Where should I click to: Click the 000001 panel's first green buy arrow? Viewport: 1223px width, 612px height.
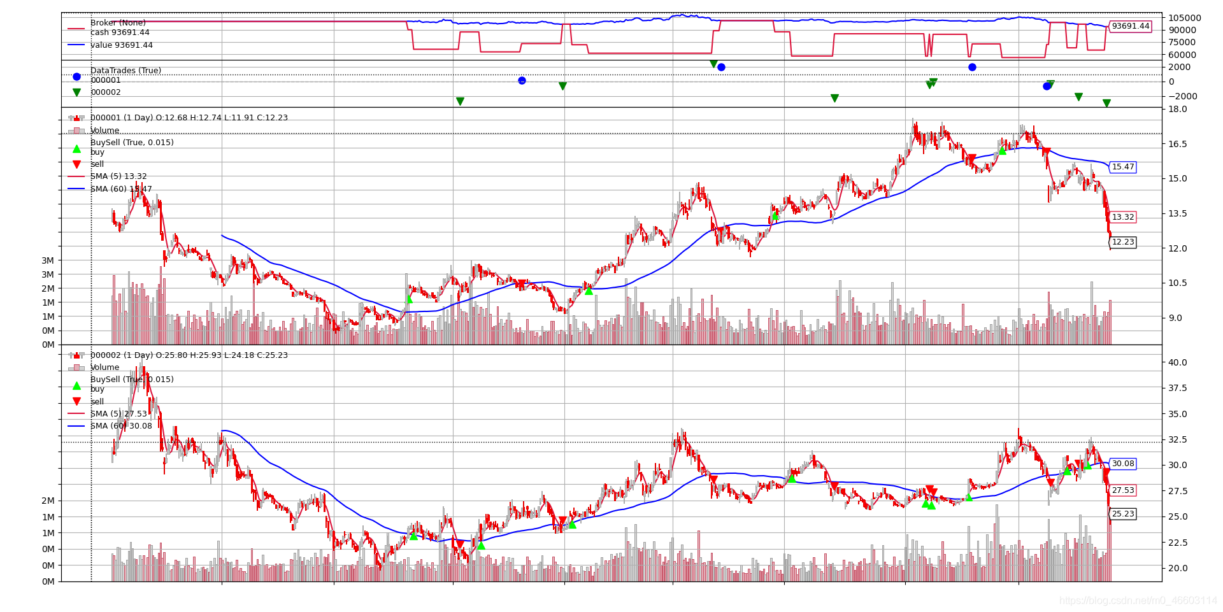[x=409, y=299]
